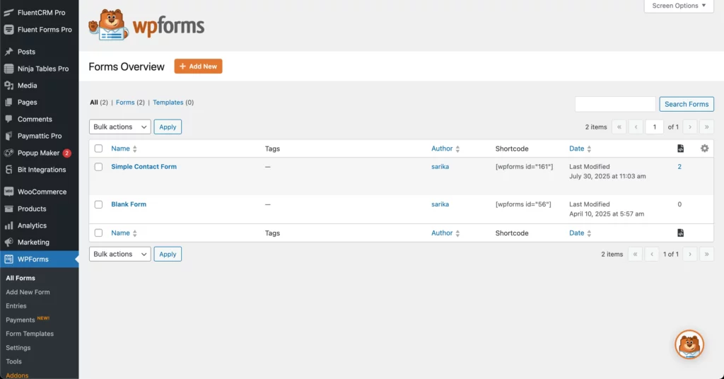Open the Payments submenu item

click(21, 320)
